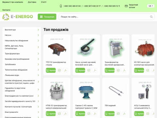
Task: Open Відомості про компанію menu item
Action: tap(13, 2)
